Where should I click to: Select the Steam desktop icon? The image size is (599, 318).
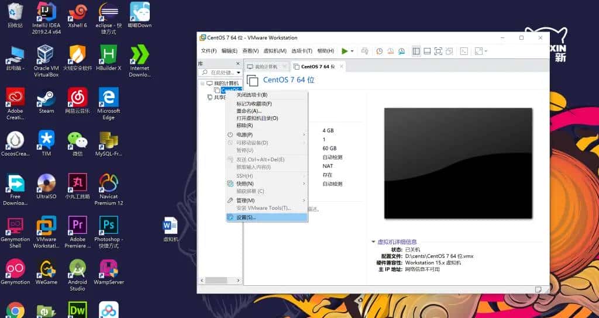46,101
